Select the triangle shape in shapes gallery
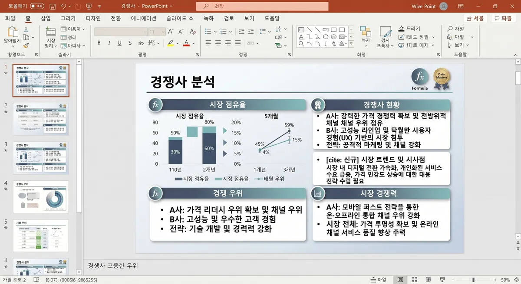 tap(301, 37)
